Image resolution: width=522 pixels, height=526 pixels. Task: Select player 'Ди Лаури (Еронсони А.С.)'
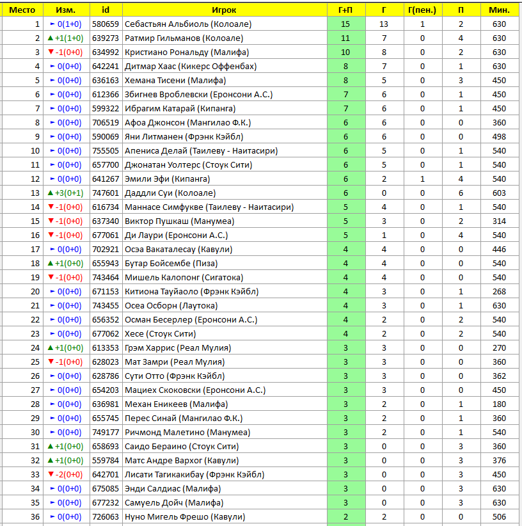tap(177, 235)
